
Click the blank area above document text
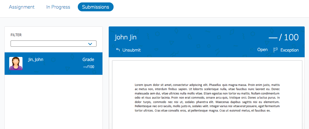coord(207,72)
